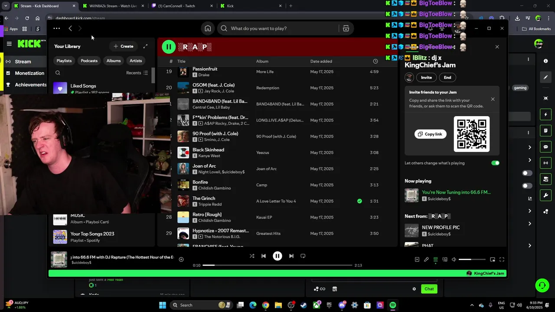Open Liked Songs in Your Library

click(102, 88)
